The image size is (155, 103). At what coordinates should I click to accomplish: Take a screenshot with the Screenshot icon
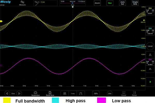35,93
